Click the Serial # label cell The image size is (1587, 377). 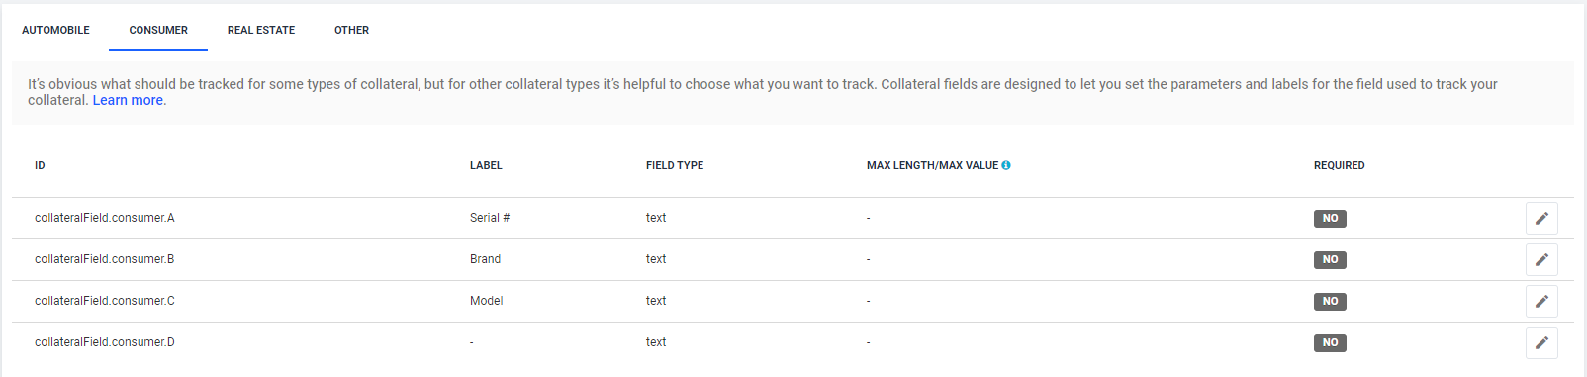pos(490,218)
